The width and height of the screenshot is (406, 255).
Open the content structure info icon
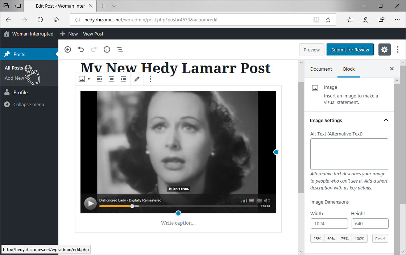[107, 49]
